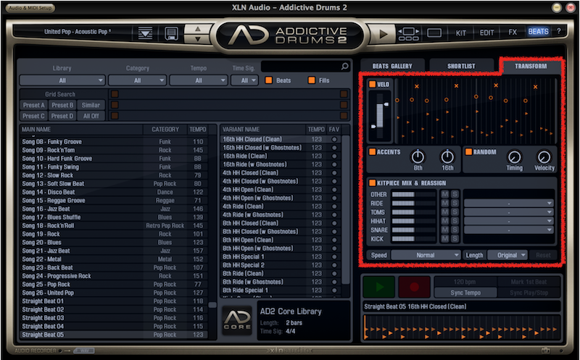Solo the RIDE kitpiece
This screenshot has width=580, height=360.
pyautogui.click(x=455, y=204)
